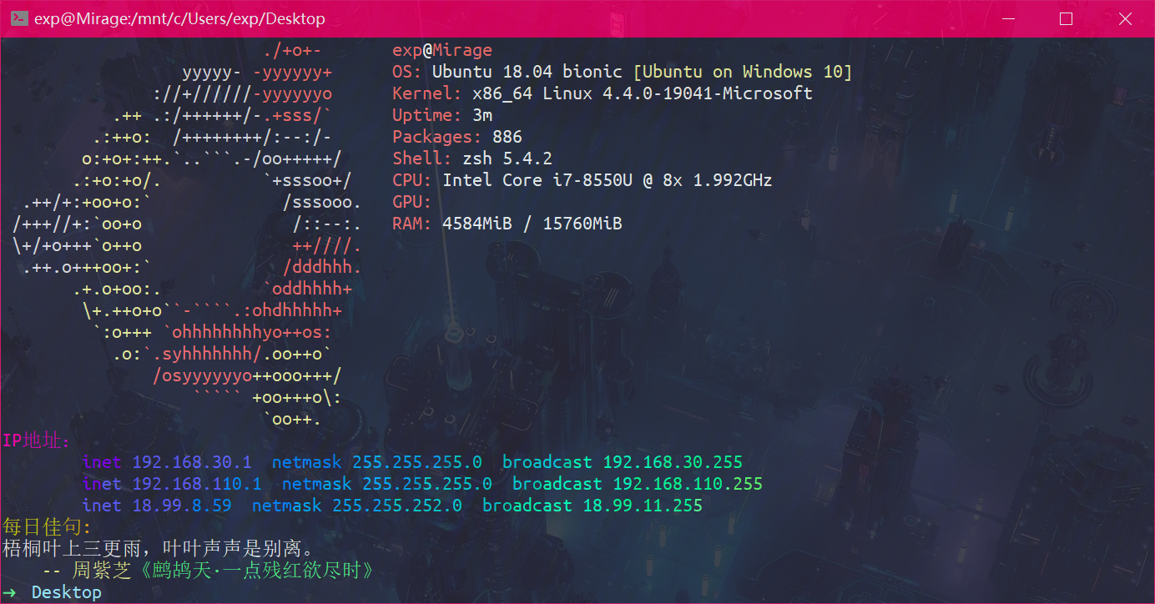
Task: Click the Kernel line x86_64 Linux 4.4.0-19041-Microsoft
Action: [603, 93]
